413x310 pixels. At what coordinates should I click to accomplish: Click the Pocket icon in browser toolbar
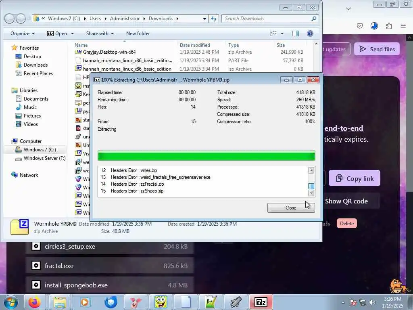[359, 26]
